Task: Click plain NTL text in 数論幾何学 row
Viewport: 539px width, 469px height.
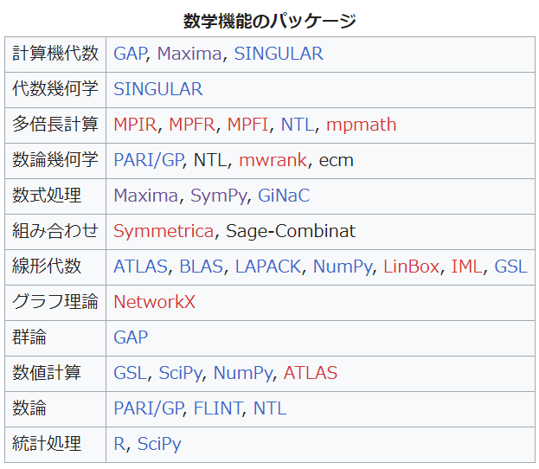Action: click(x=210, y=160)
